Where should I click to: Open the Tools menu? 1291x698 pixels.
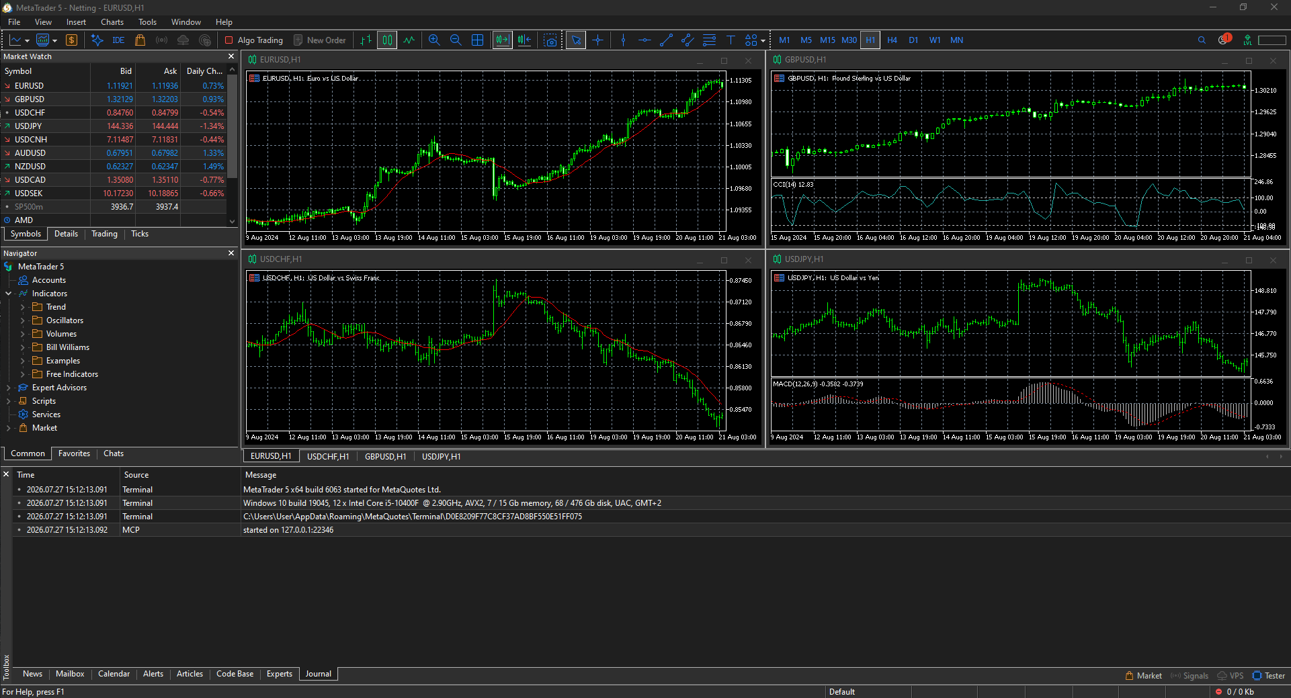coord(147,22)
